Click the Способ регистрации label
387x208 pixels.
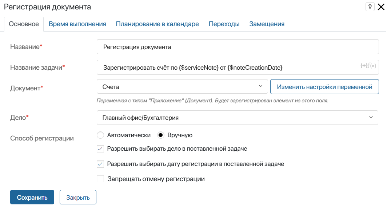pyautogui.click(x=42, y=138)
